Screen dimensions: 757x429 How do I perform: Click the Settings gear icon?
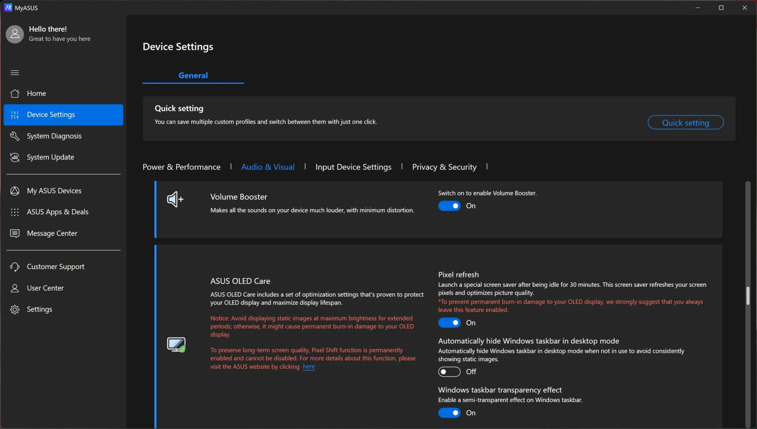(x=15, y=309)
